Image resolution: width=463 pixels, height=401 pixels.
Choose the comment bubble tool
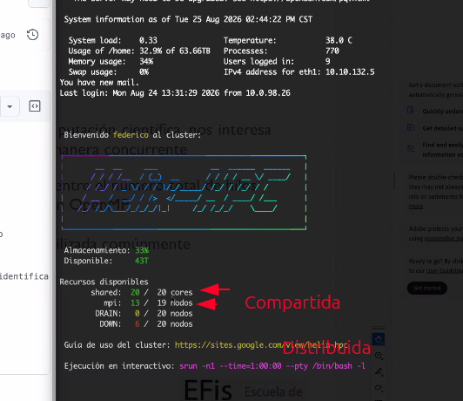coord(379,356)
